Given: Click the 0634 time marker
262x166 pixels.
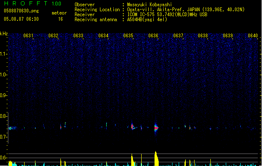Looking at the screenshot, I should (x=103, y=36).
